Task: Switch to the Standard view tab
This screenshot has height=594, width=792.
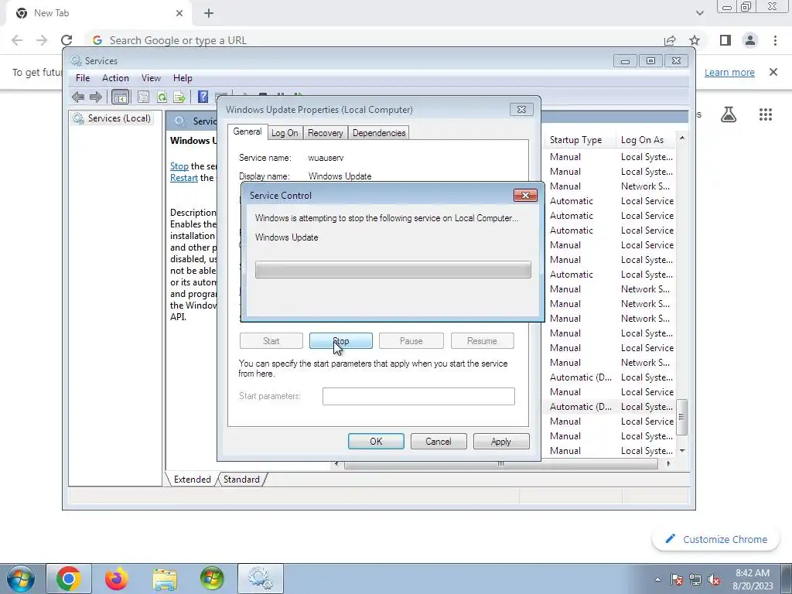Action: click(x=241, y=480)
